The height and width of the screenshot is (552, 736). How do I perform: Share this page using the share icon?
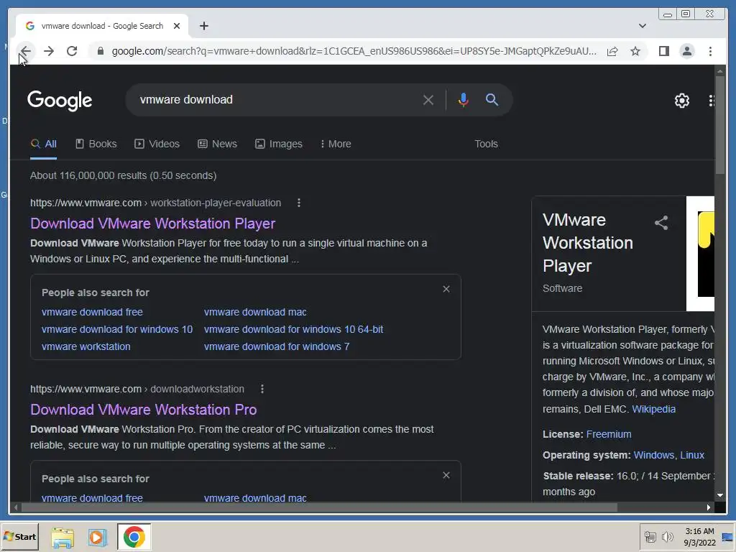click(612, 51)
